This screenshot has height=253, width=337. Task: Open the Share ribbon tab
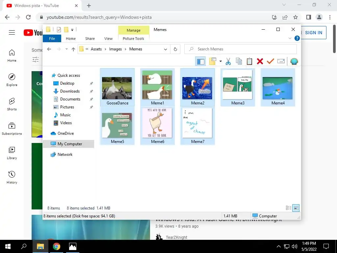tap(90, 39)
